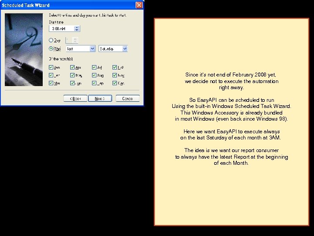314x236 pixels.
Task: Decrease start time with down arrow
Action: click(x=77, y=30)
